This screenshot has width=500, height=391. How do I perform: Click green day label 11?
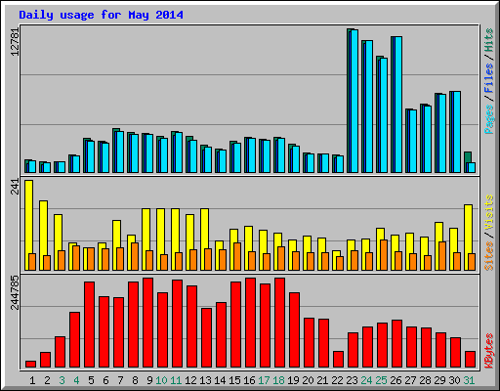176,380
